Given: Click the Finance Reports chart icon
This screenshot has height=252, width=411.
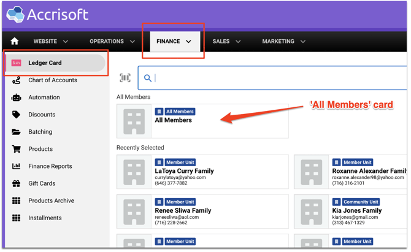Looking at the screenshot, I should [x=17, y=166].
